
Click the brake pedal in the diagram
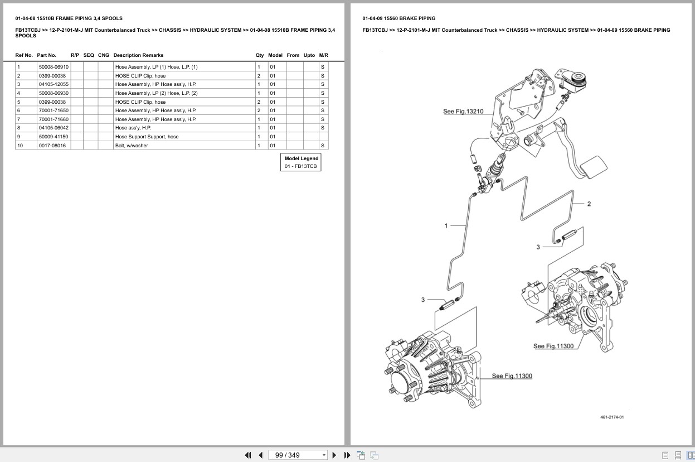coord(592,166)
